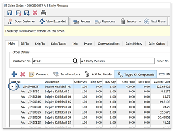The height and width of the screenshot is (132, 174).
Task: Click the Save and Close icon
Action: 18,13
